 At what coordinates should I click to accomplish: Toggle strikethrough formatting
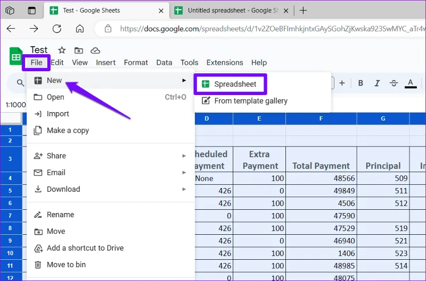pos(394,83)
